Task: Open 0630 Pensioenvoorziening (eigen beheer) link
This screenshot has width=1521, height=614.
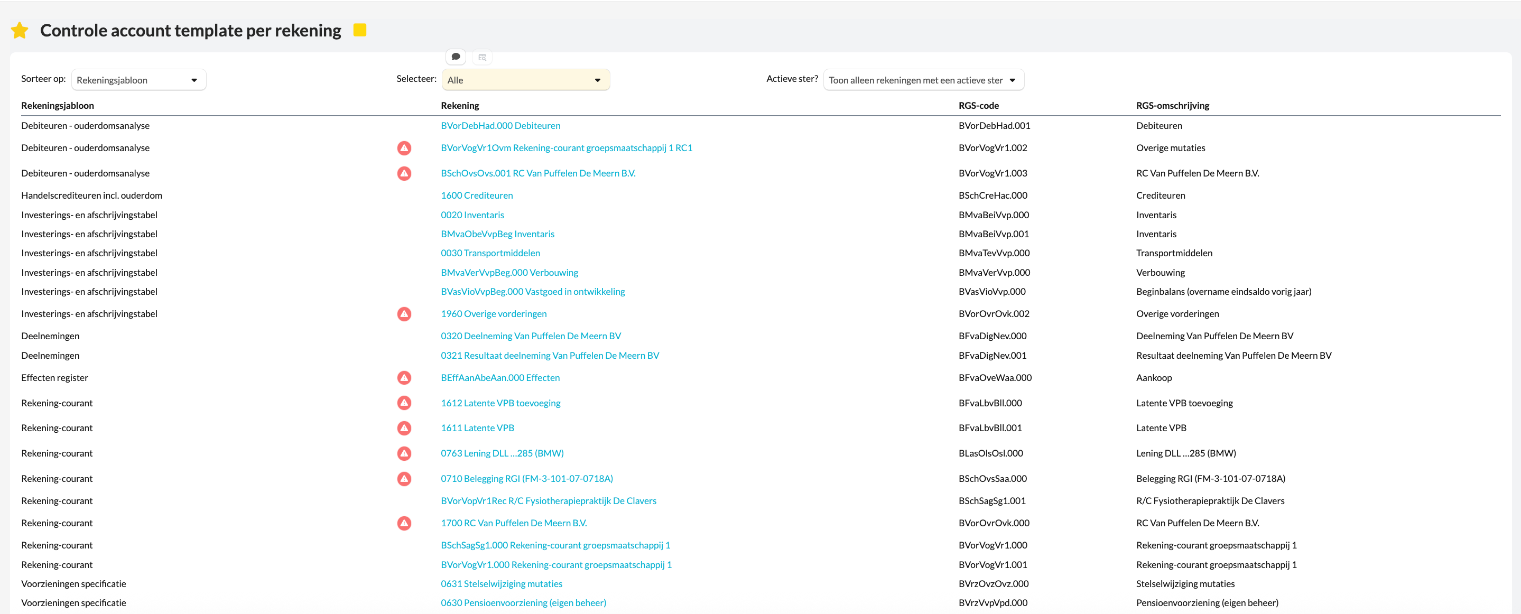Action: pyautogui.click(x=523, y=603)
